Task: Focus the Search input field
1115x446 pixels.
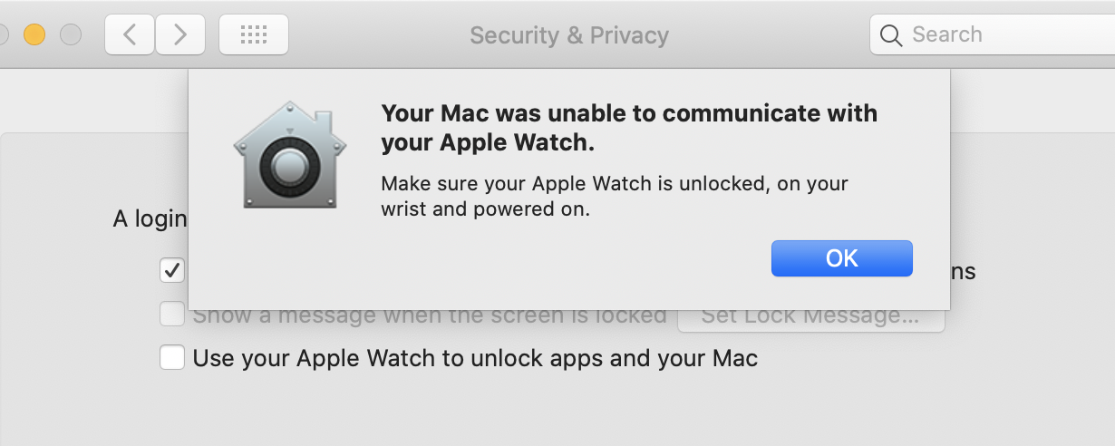Action: pos(992,34)
